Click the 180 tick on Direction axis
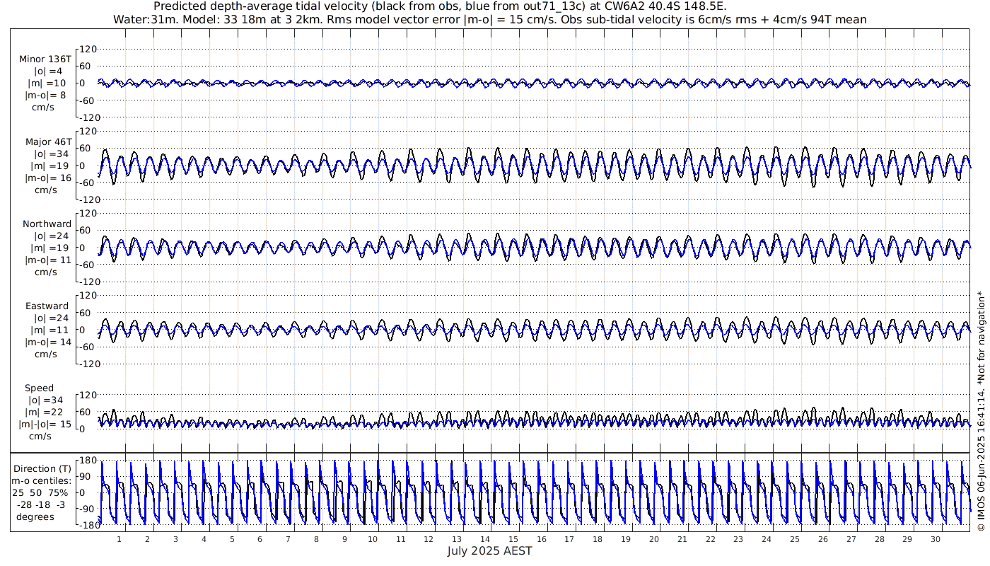990x566 pixels. [x=87, y=461]
